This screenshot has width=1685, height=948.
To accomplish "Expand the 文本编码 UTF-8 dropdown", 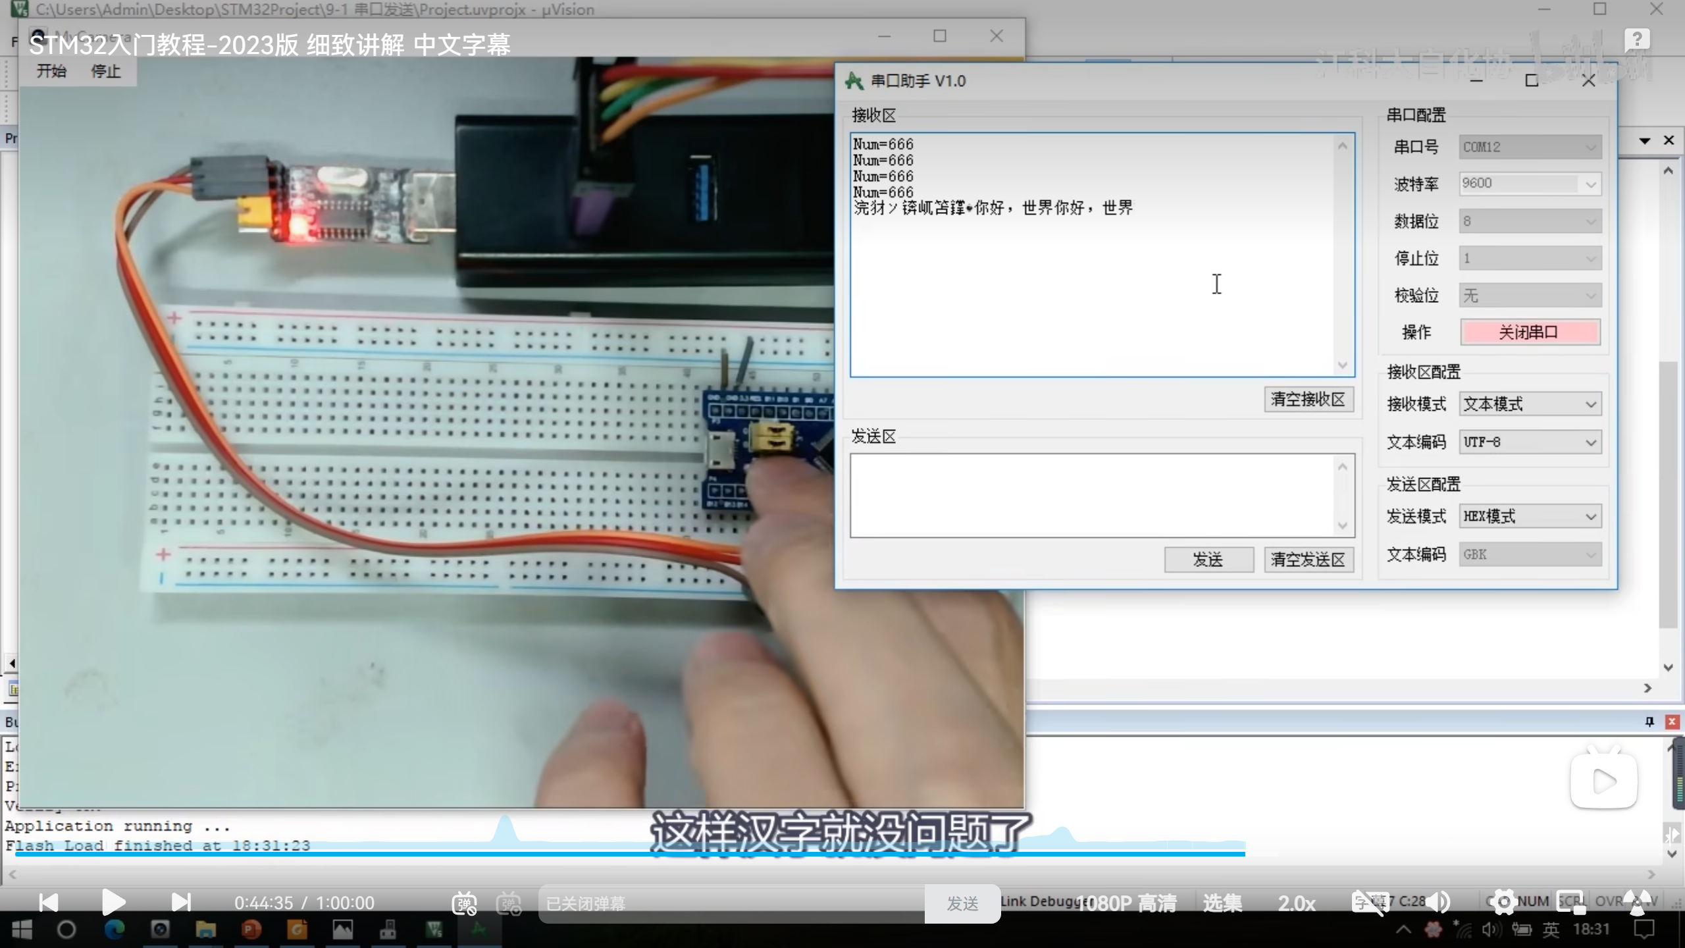I will (x=1530, y=442).
